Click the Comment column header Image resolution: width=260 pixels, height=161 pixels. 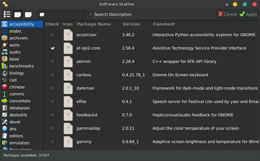[x=205, y=24]
